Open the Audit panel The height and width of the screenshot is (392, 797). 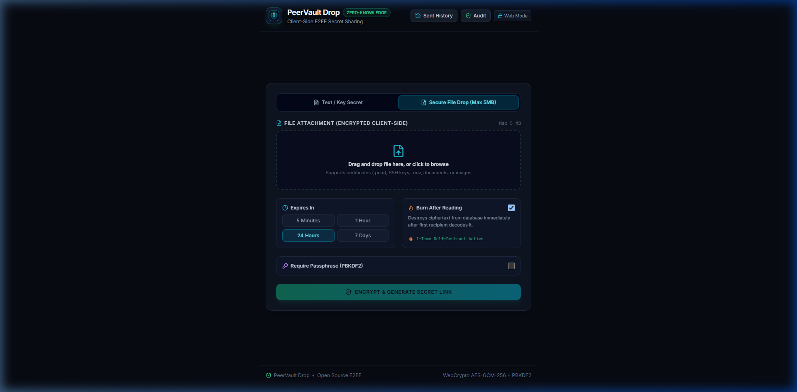pyautogui.click(x=476, y=16)
